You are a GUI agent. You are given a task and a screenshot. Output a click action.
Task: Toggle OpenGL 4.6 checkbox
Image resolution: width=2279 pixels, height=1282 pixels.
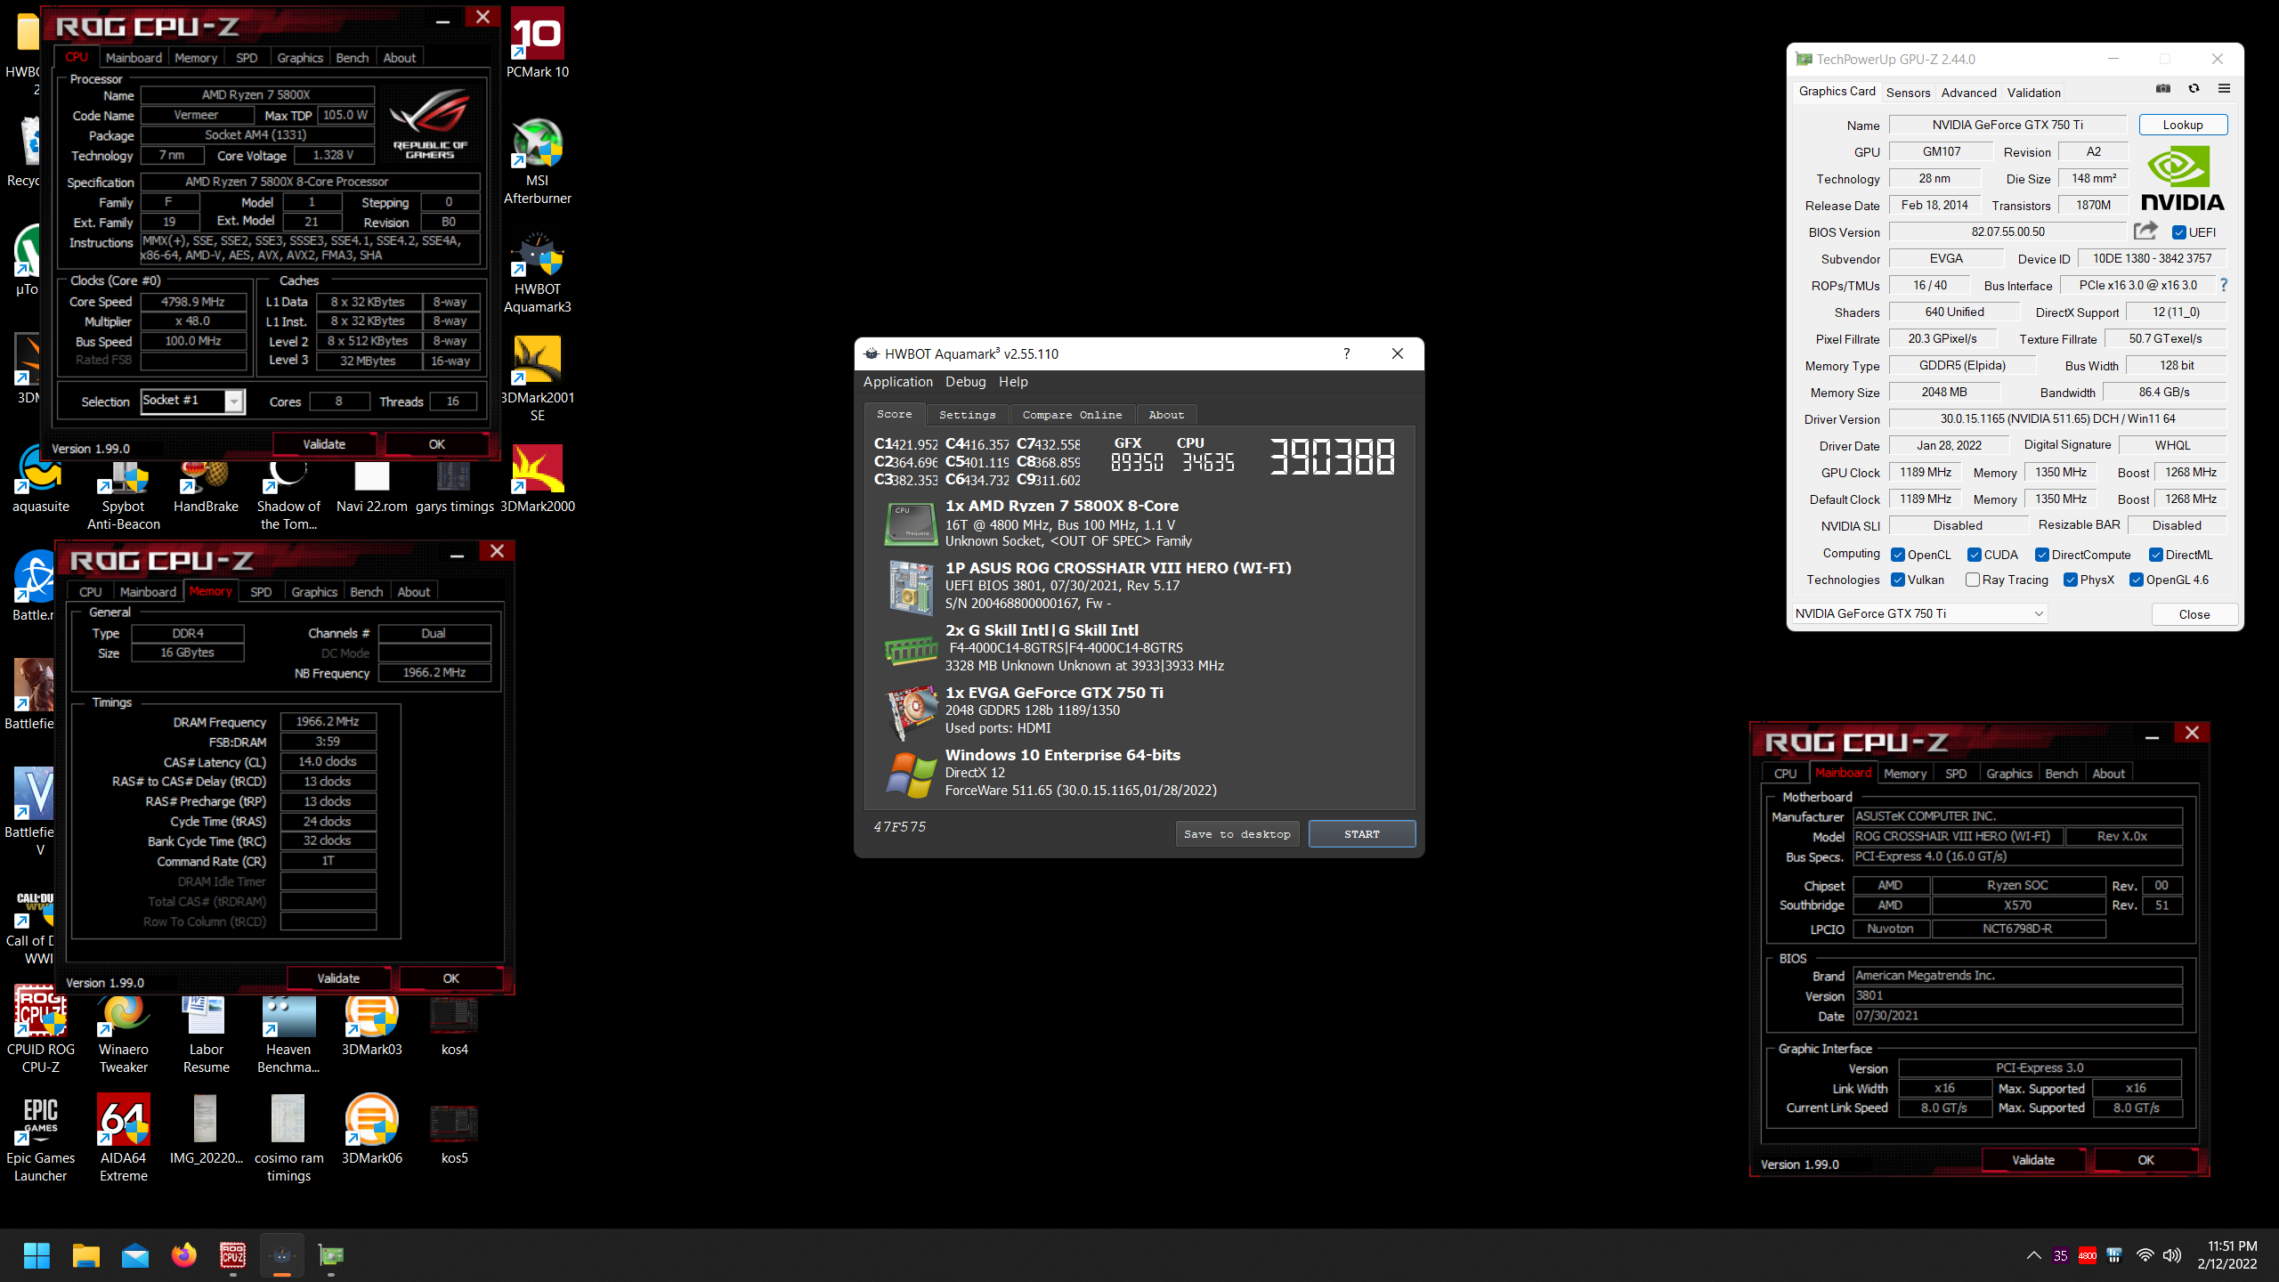pos(2137,580)
